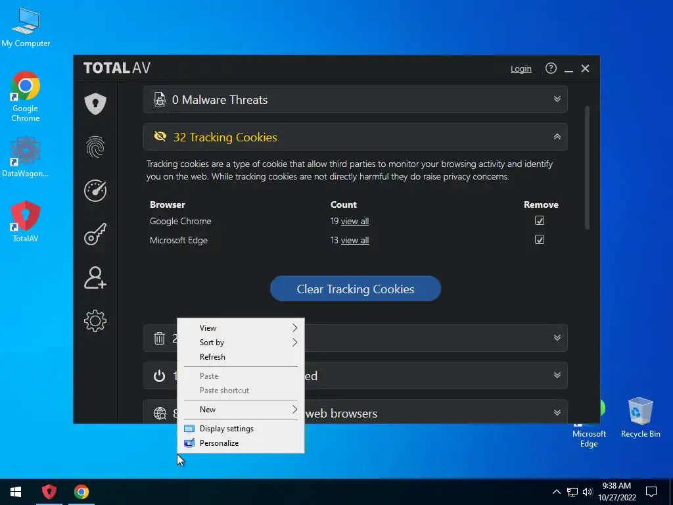
Task: Open the add-user referral section in sidebar
Action: tap(95, 278)
